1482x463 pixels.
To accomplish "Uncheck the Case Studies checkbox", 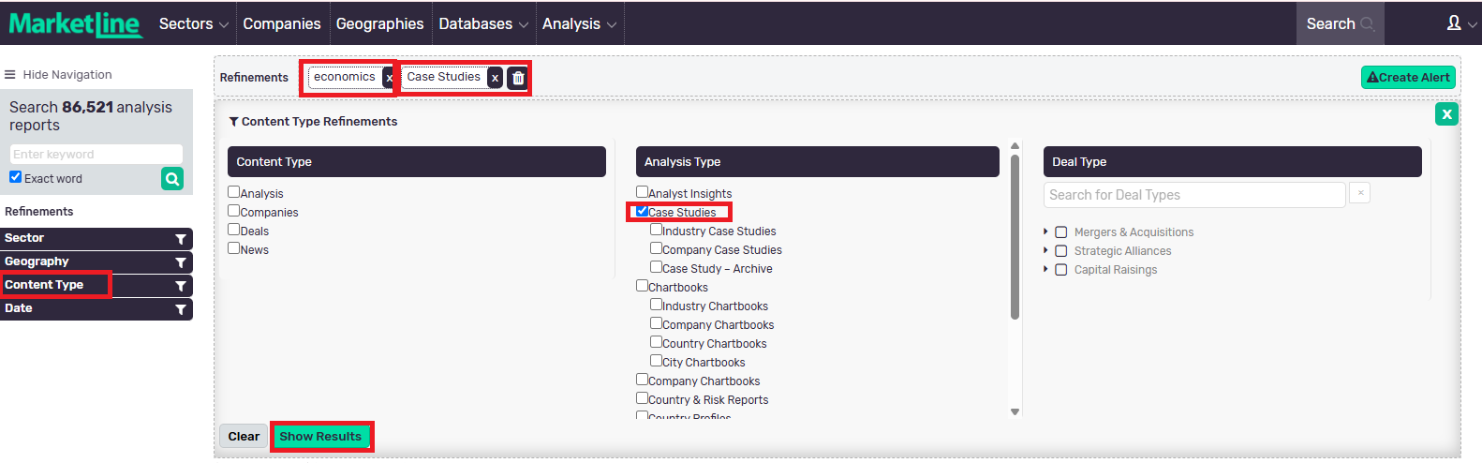I will pos(642,211).
